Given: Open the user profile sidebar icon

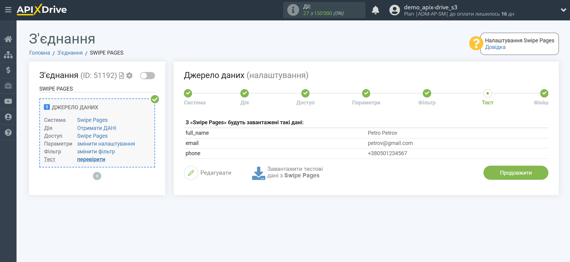Looking at the screenshot, I should click(x=8, y=117).
